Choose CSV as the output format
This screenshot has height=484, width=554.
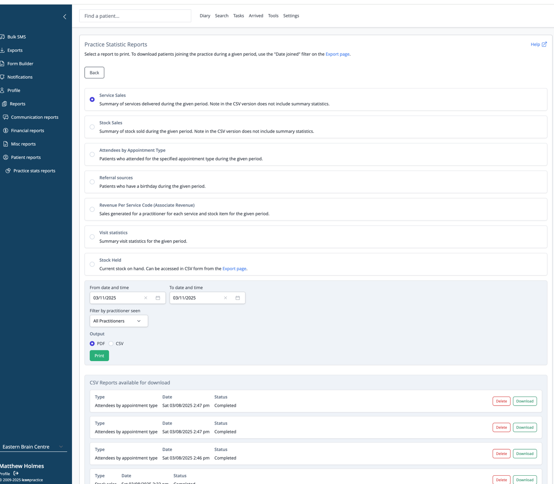111,344
